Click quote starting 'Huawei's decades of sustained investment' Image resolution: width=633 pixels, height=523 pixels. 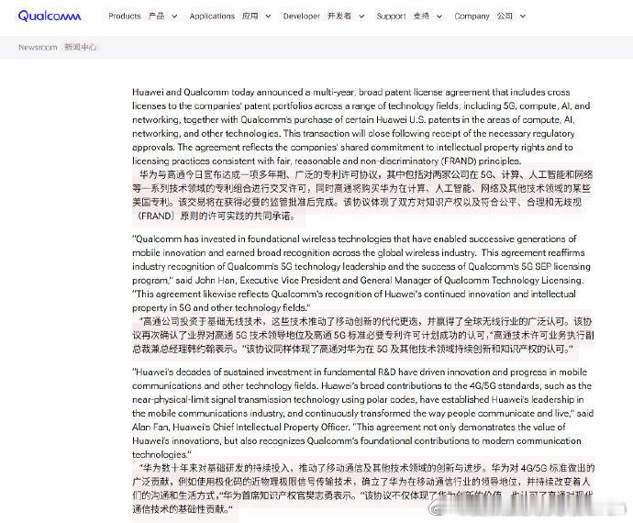pos(361,413)
